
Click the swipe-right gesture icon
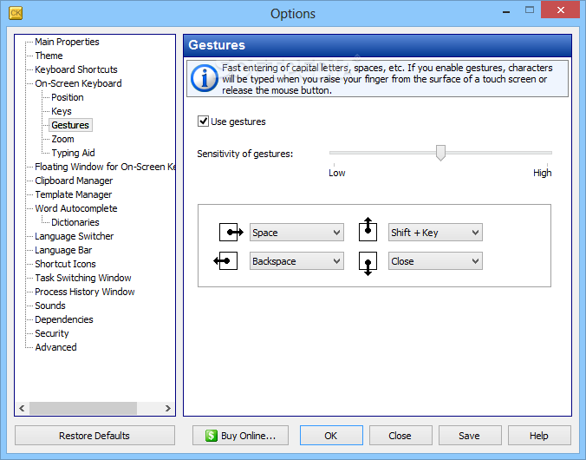click(x=231, y=232)
